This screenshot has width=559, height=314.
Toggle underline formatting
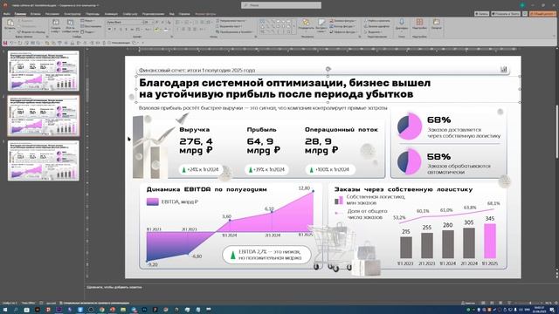[x=121, y=29]
